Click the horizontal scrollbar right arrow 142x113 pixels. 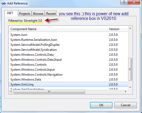pos(126,92)
